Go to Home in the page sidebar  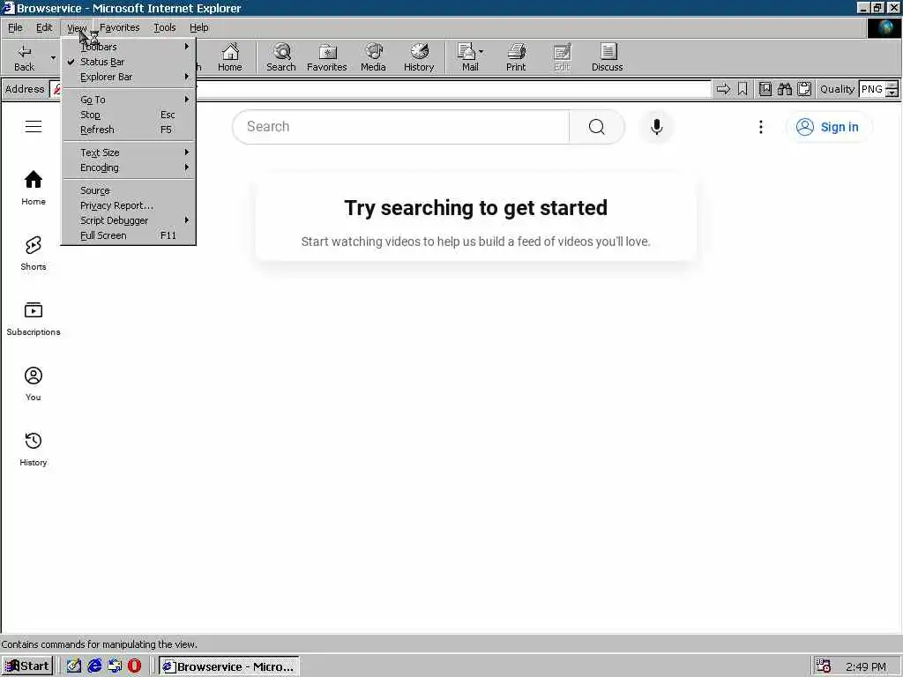[34, 189]
